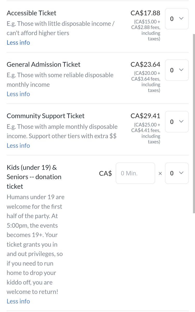Image resolution: width=195 pixels, height=312 pixels.
Task: Open the Kids & Seniors donation quantity dropdown
Action: (x=177, y=173)
